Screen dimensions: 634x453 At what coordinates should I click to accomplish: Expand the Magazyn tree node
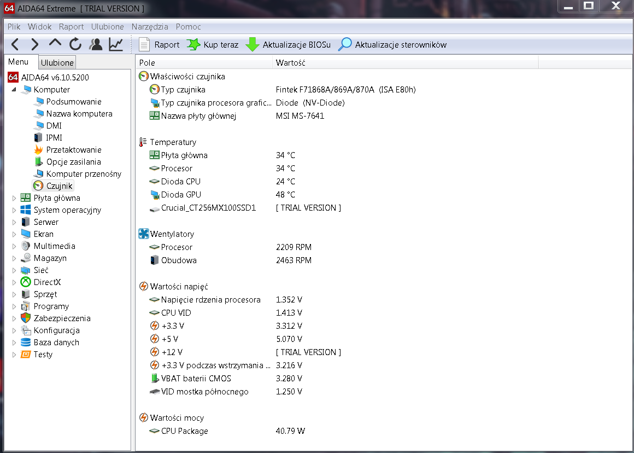(14, 258)
